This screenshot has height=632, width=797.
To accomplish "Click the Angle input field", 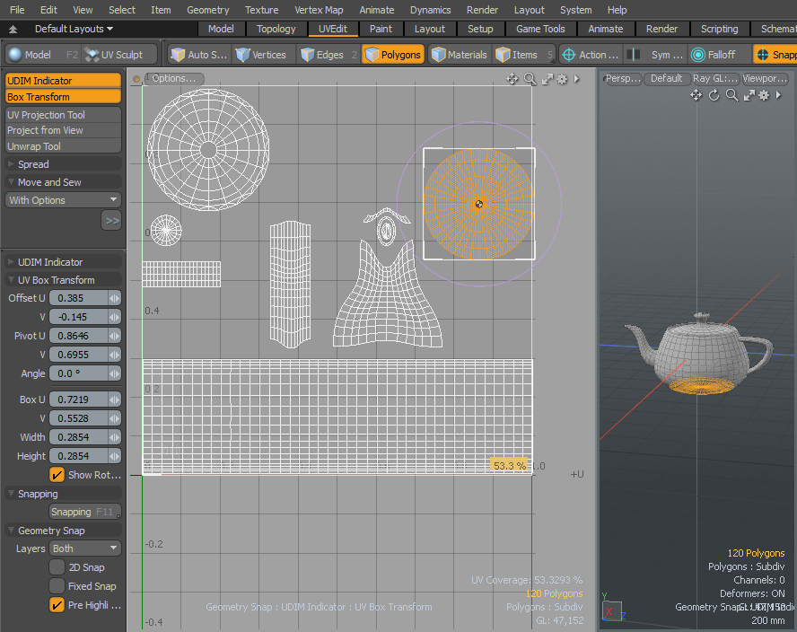I will (78, 373).
